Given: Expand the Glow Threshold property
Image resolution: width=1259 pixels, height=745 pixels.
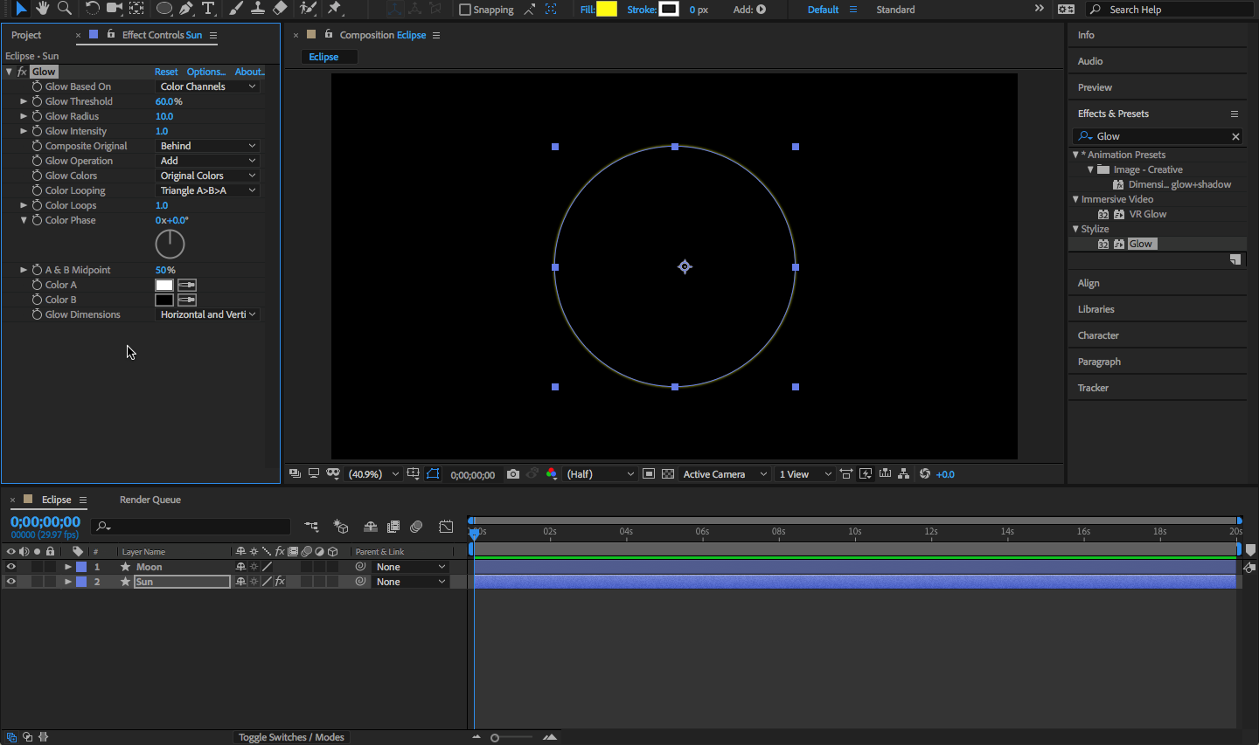Looking at the screenshot, I should (x=24, y=101).
